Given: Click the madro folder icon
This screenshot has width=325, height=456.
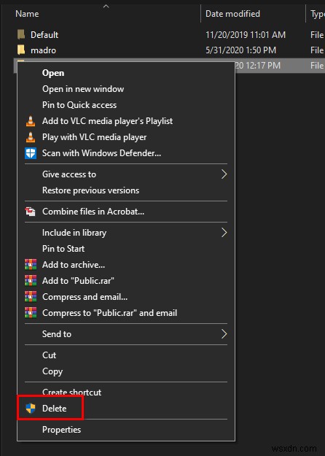Looking at the screenshot, I should pyautogui.click(x=21, y=50).
